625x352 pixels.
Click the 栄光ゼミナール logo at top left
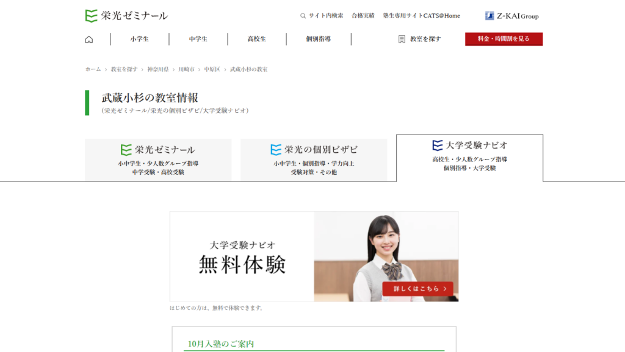[126, 16]
